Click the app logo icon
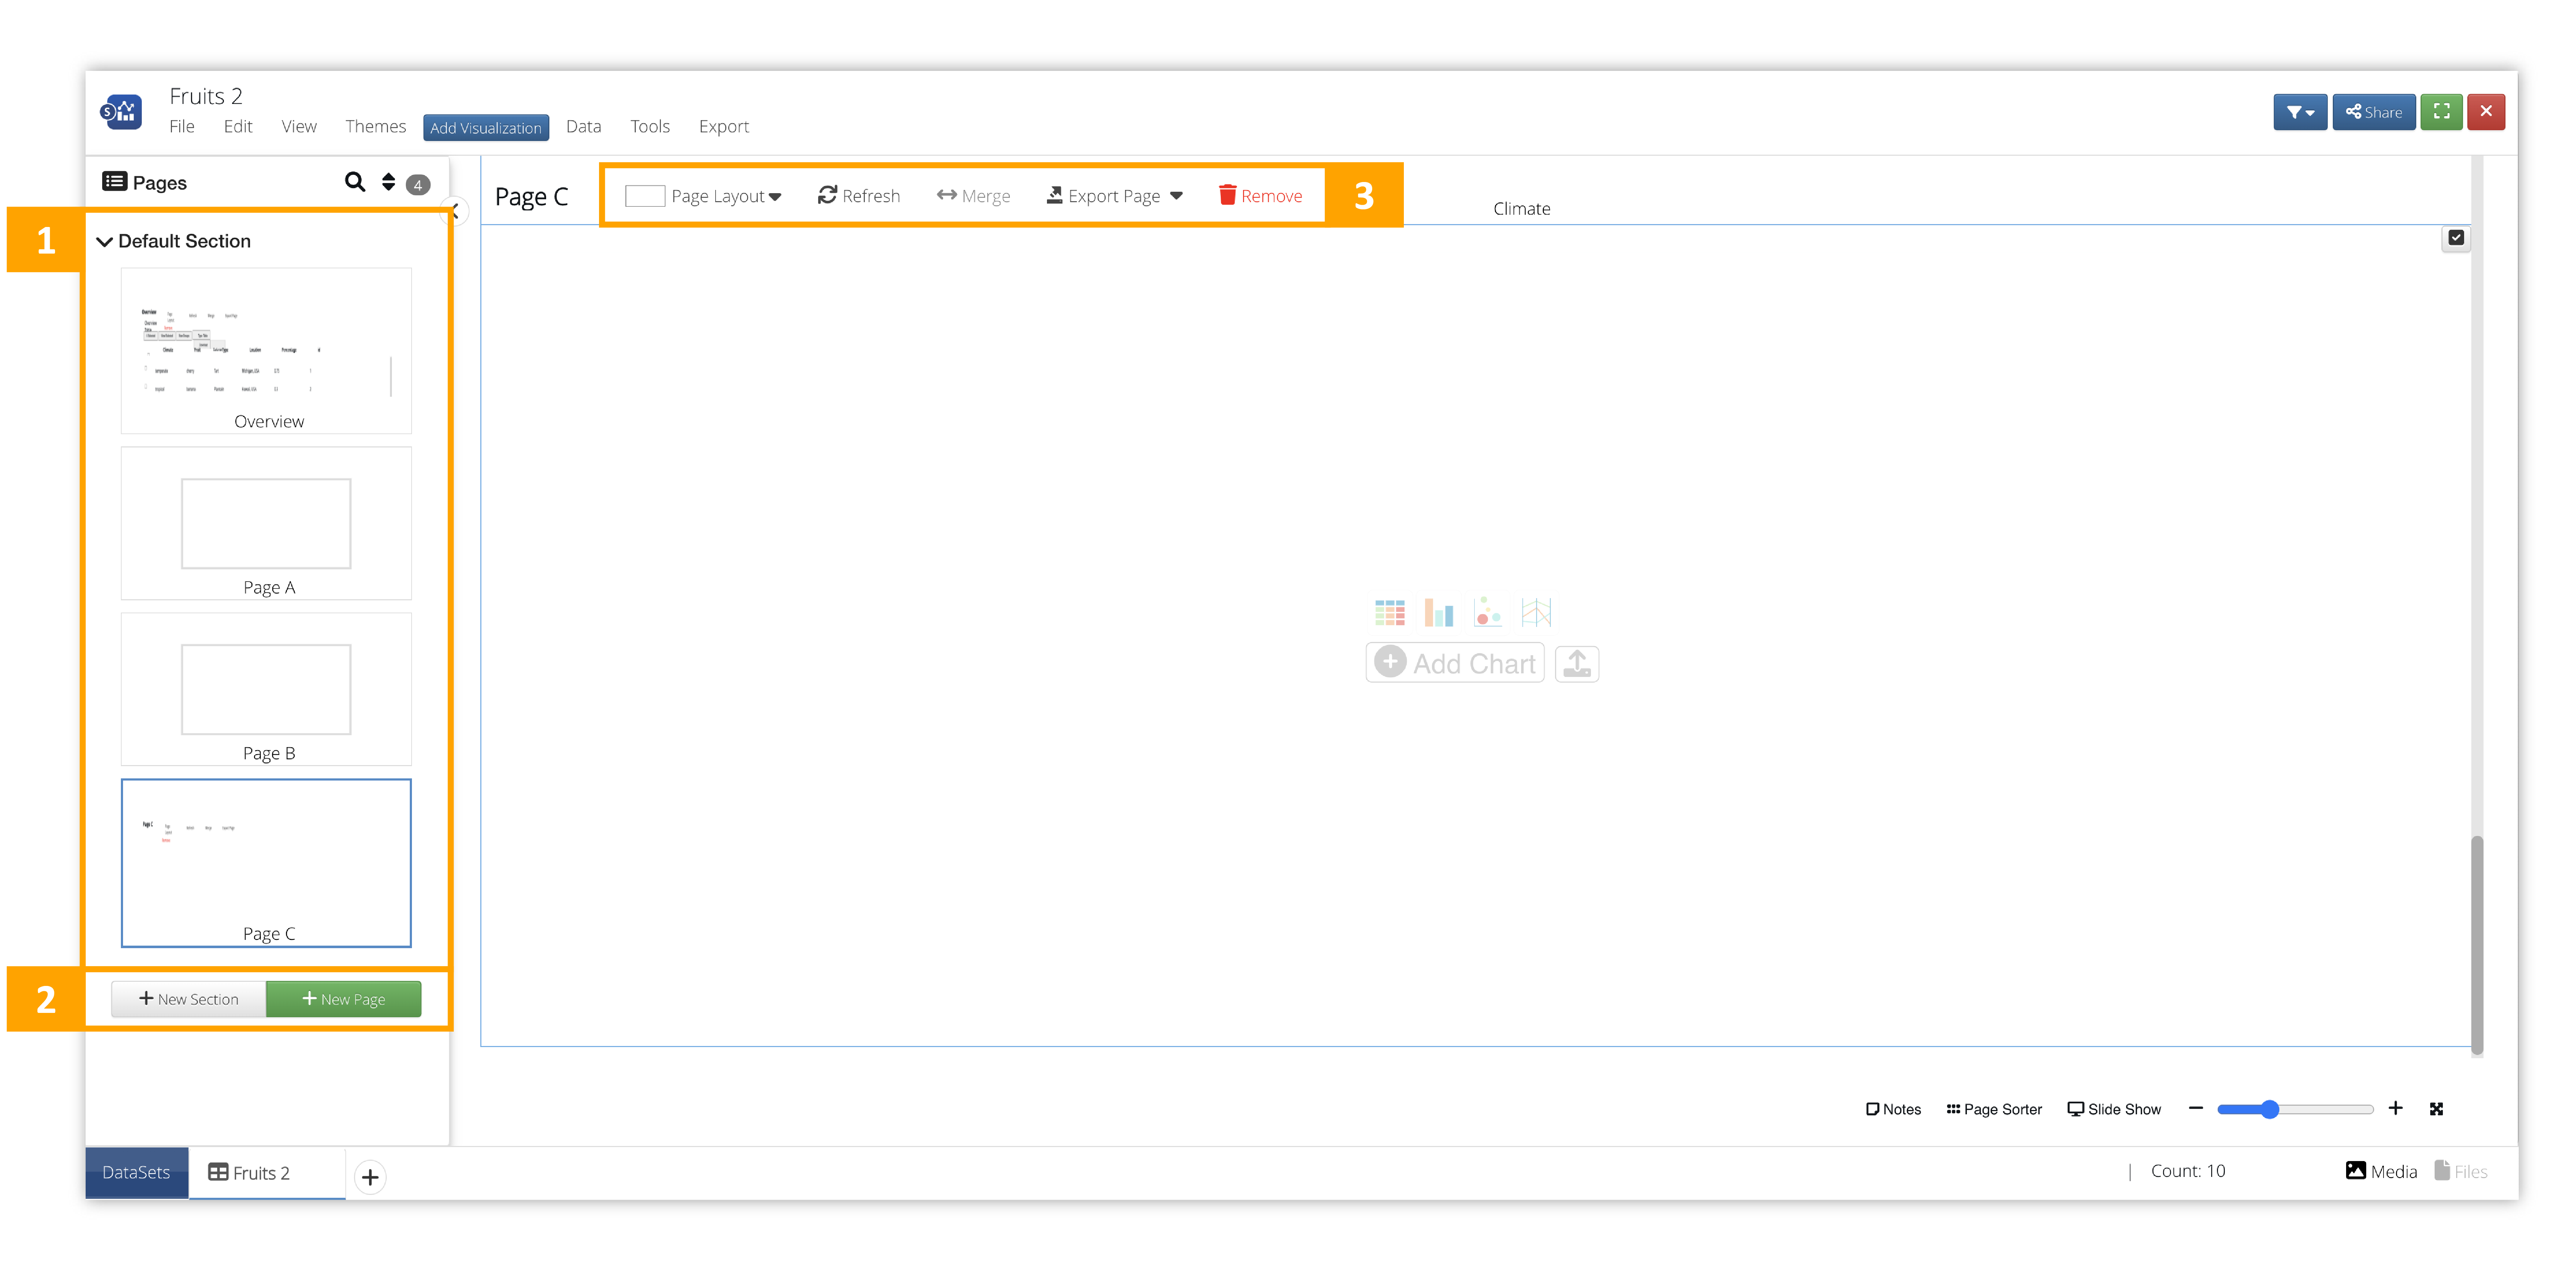This screenshot has width=2576, height=1269. click(121, 112)
